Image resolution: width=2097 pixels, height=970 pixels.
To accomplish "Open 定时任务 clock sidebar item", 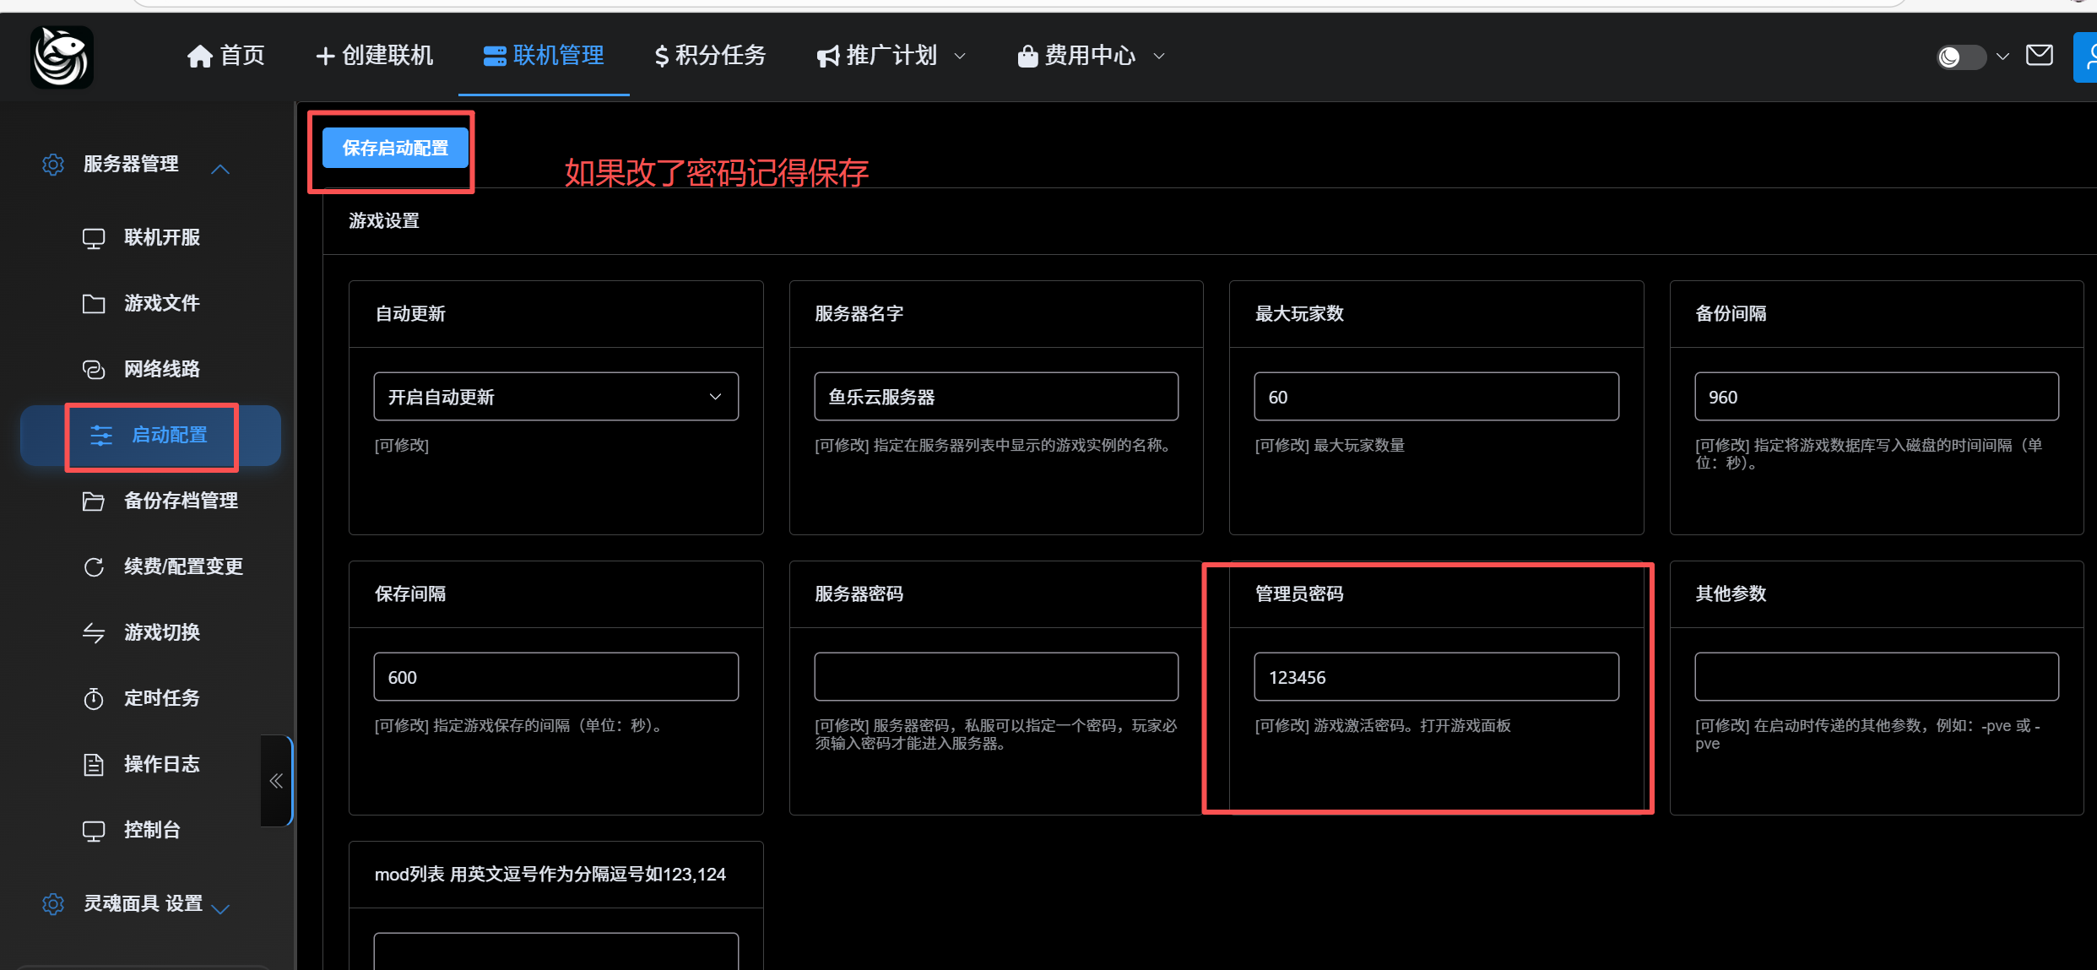I will (x=161, y=699).
